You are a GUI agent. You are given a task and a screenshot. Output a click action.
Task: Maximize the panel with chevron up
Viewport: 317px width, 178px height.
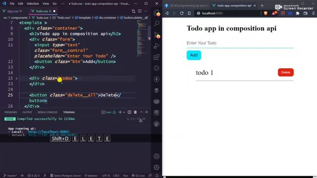point(141,112)
